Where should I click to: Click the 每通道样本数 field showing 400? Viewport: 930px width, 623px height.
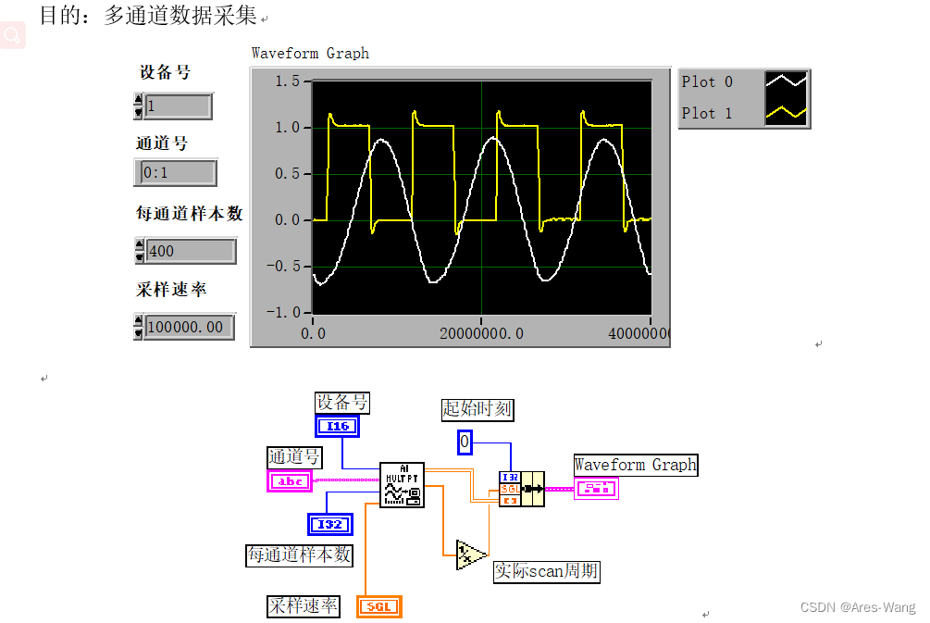coord(191,251)
